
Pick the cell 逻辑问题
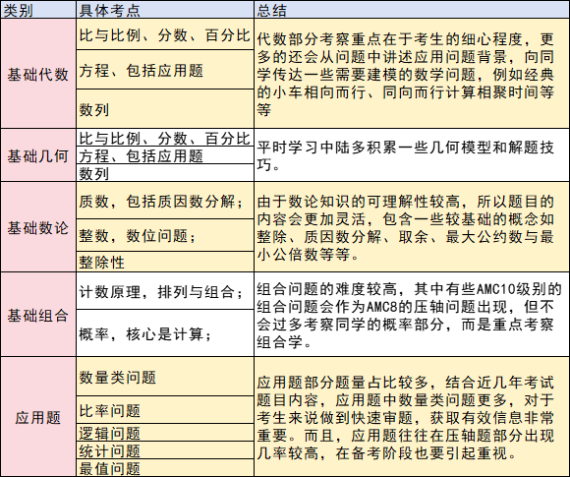(x=165, y=433)
